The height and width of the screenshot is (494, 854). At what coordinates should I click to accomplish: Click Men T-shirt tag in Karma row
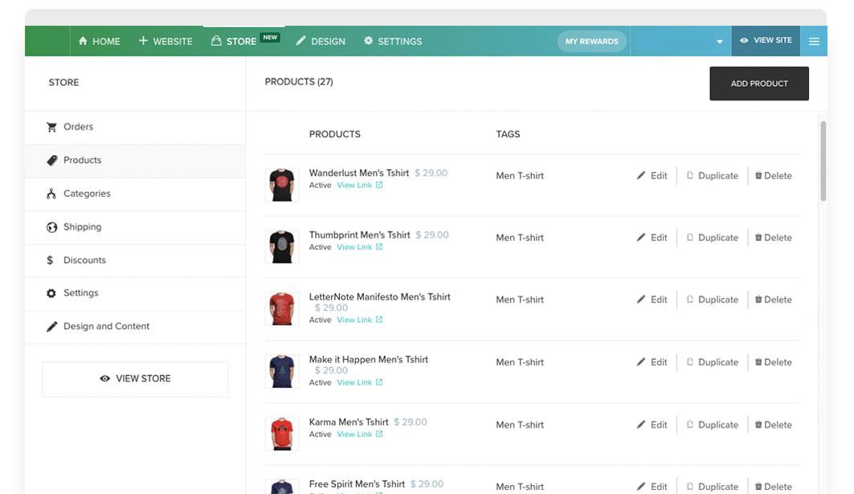pos(520,425)
